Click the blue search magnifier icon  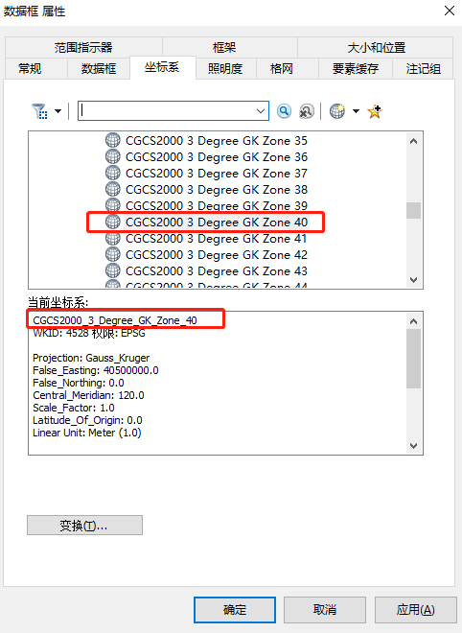[x=284, y=111]
